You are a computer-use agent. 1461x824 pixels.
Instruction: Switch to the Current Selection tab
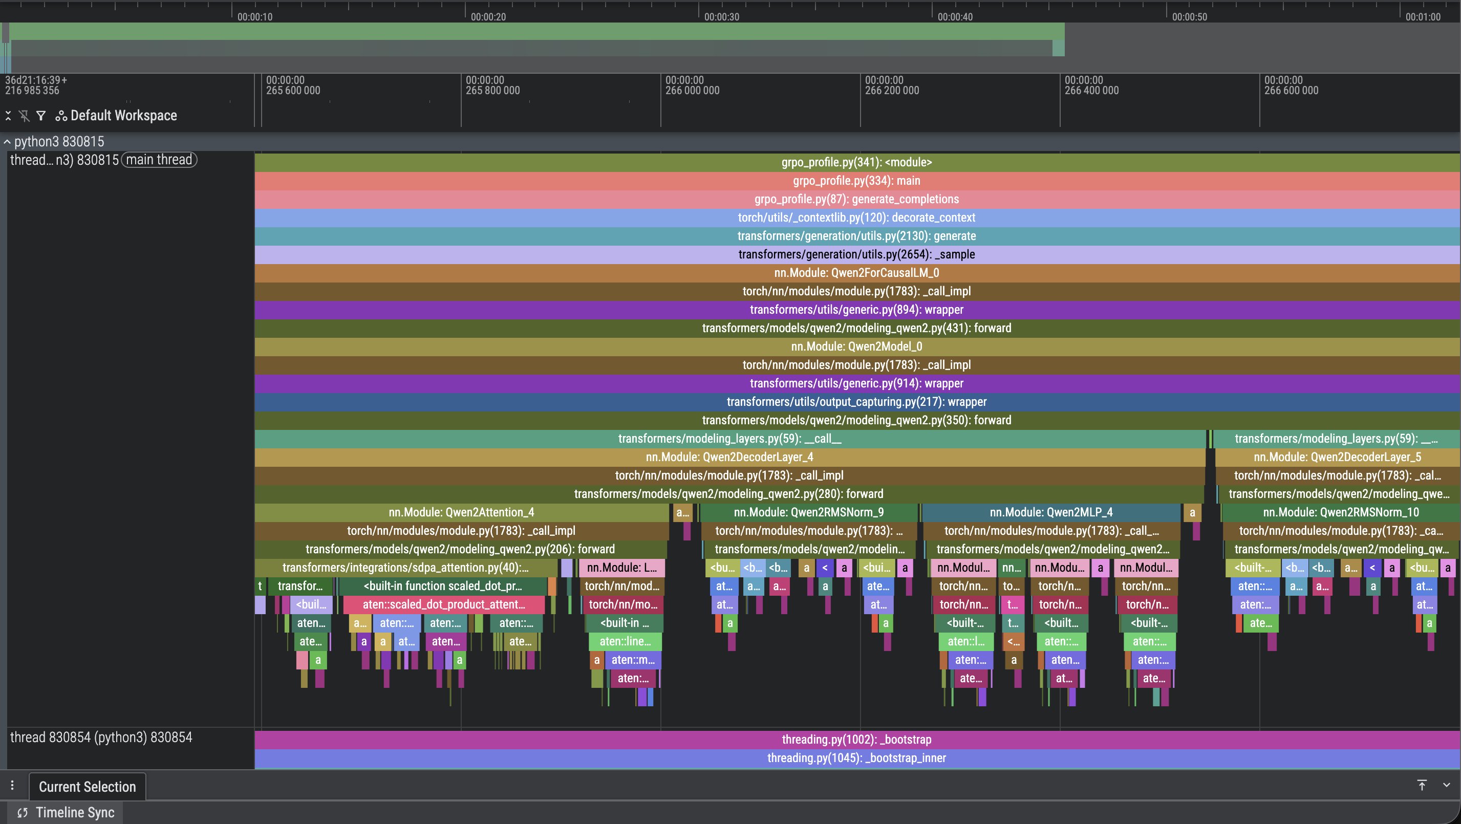click(88, 787)
